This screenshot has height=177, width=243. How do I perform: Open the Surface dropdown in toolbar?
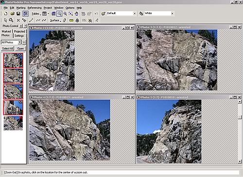click(55, 20)
